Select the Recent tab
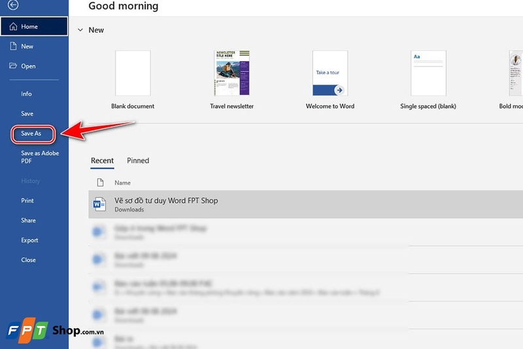 [102, 160]
